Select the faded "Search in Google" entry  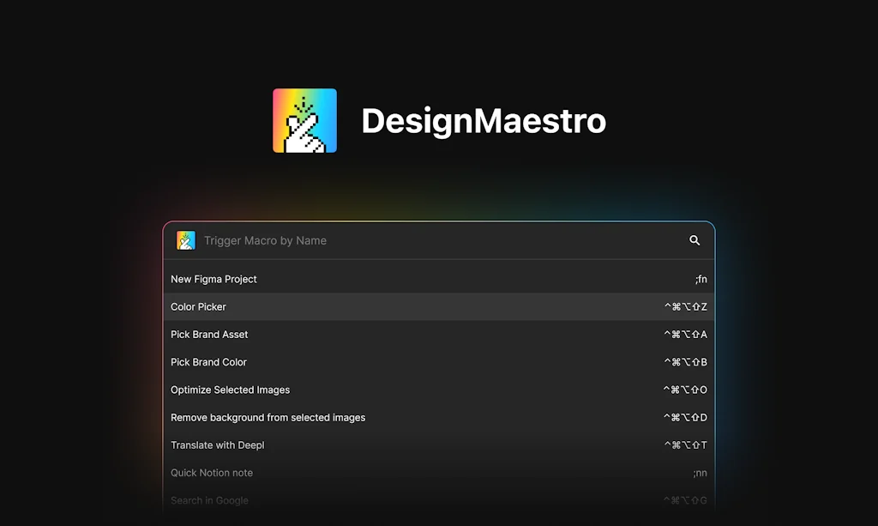click(x=209, y=500)
